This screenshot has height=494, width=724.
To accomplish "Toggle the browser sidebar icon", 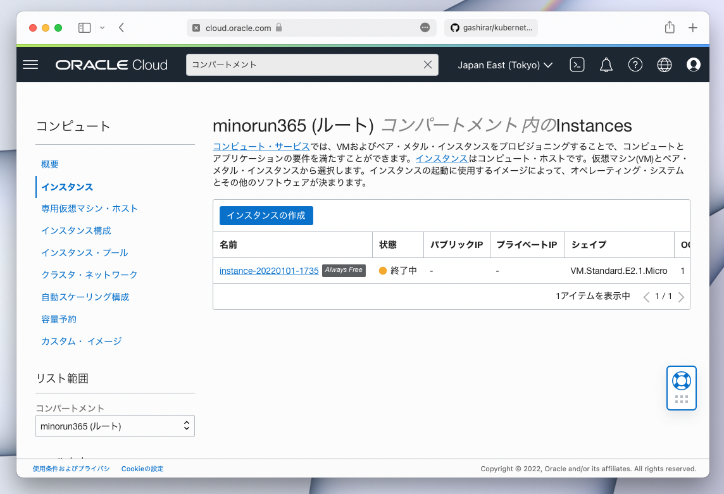I will [x=84, y=28].
